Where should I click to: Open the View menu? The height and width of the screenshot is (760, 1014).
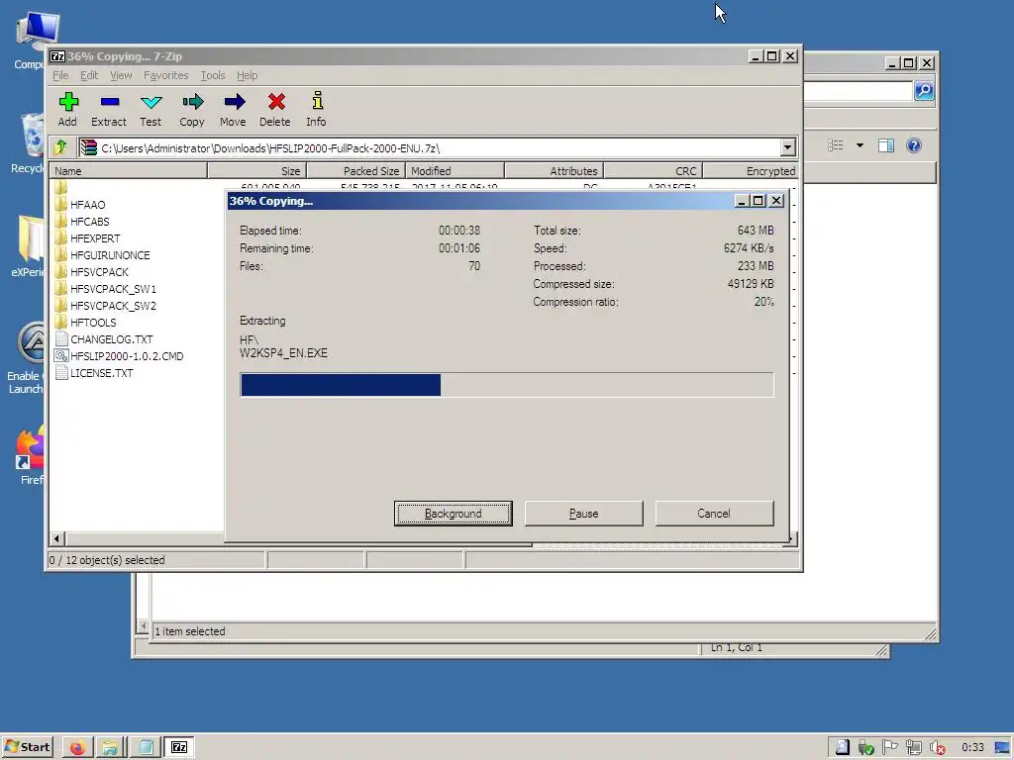point(121,75)
